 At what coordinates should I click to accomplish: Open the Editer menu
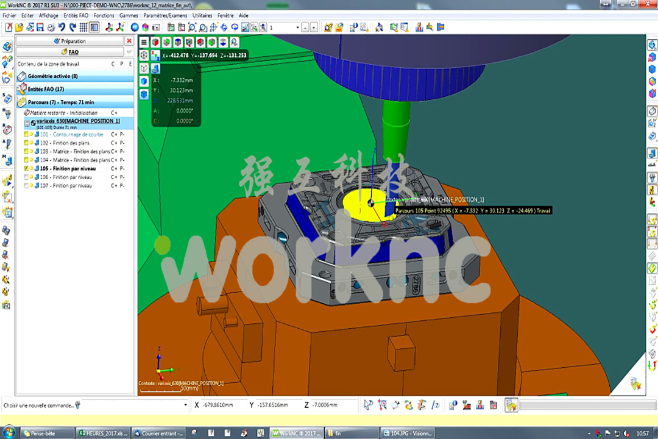coord(27,15)
